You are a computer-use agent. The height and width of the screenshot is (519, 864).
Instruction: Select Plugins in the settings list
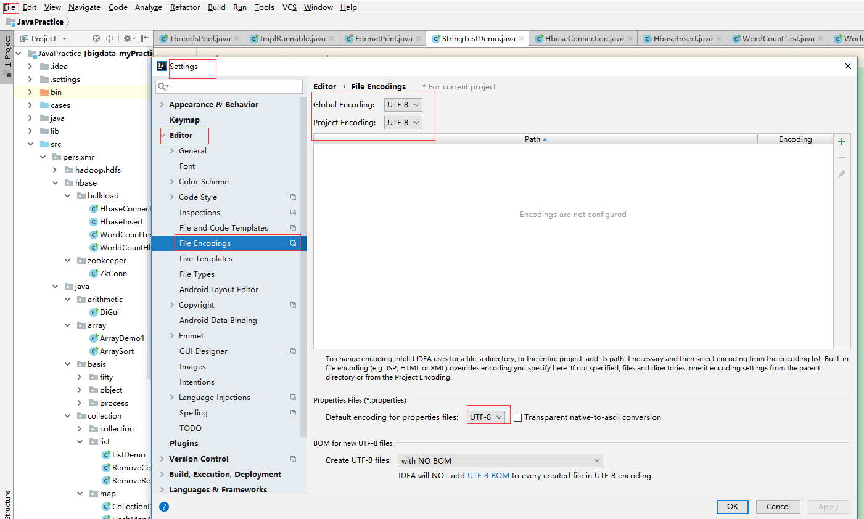point(184,444)
